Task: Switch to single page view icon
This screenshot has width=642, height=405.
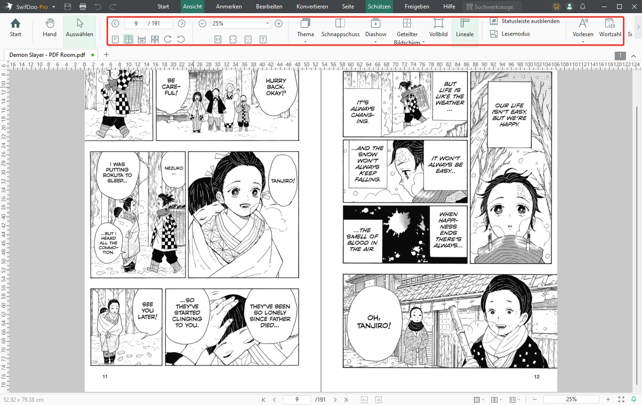Action: [115, 39]
